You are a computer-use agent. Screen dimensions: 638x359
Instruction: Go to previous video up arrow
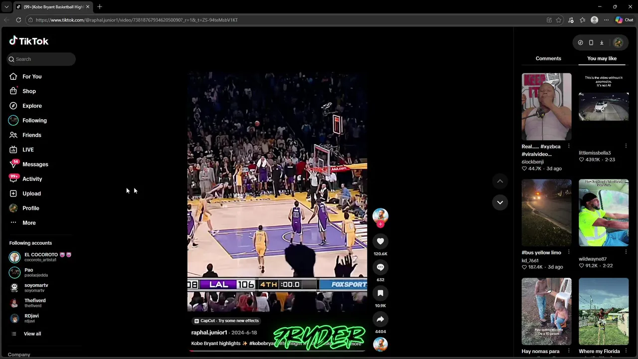[500, 181]
